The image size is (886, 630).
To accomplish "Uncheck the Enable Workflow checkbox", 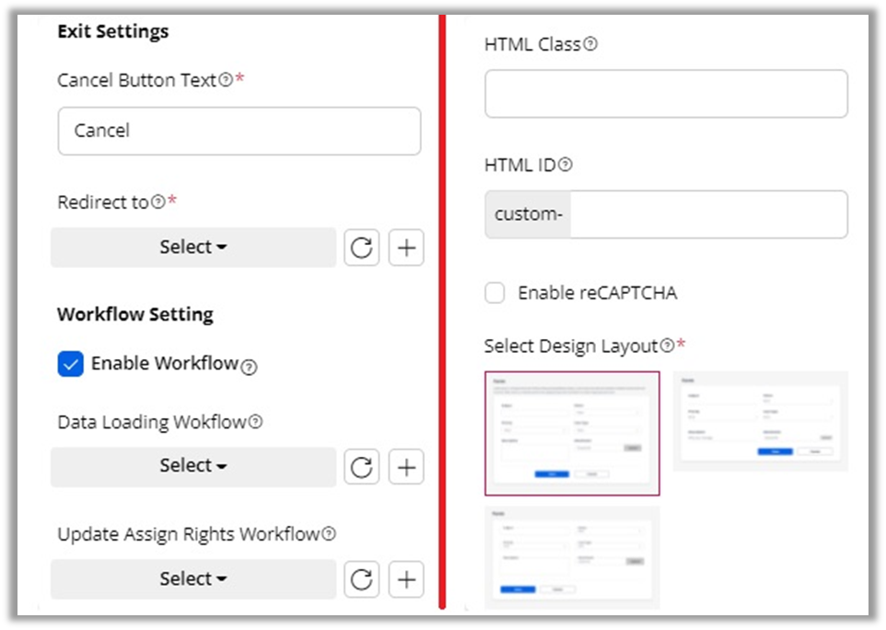I will [x=71, y=364].
